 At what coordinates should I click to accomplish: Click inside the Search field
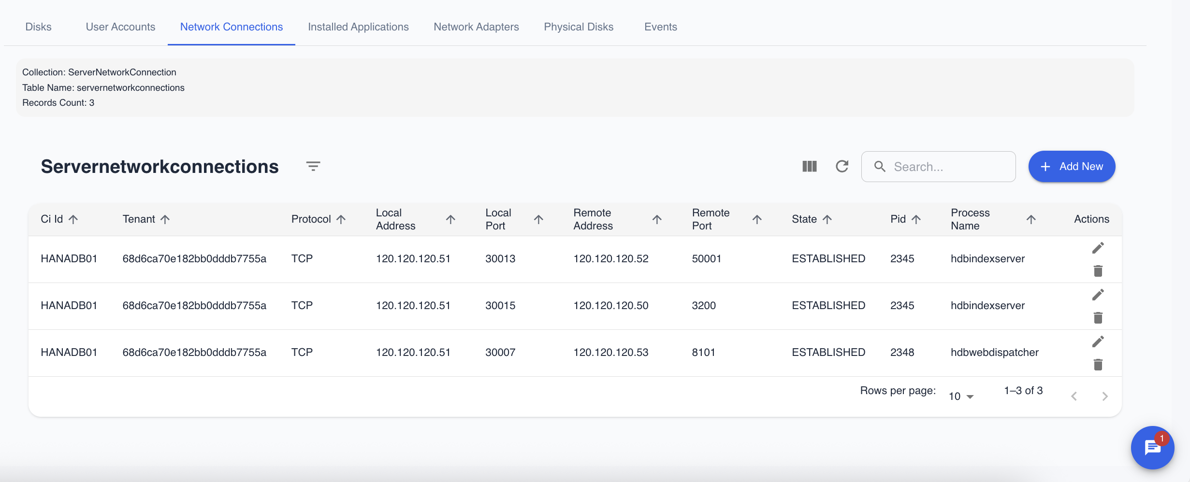coord(938,166)
